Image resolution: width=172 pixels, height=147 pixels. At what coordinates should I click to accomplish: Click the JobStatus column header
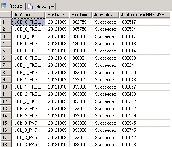click(105, 15)
